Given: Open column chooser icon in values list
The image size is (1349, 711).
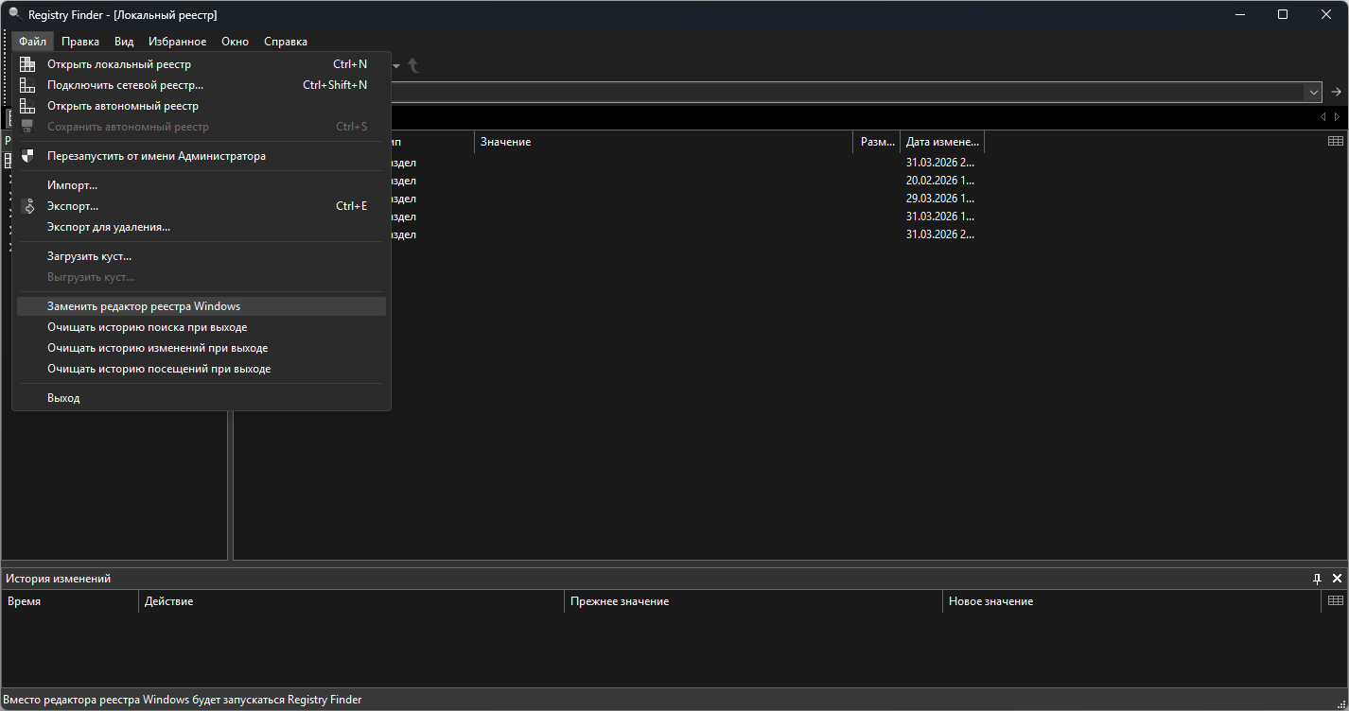Looking at the screenshot, I should (x=1335, y=141).
